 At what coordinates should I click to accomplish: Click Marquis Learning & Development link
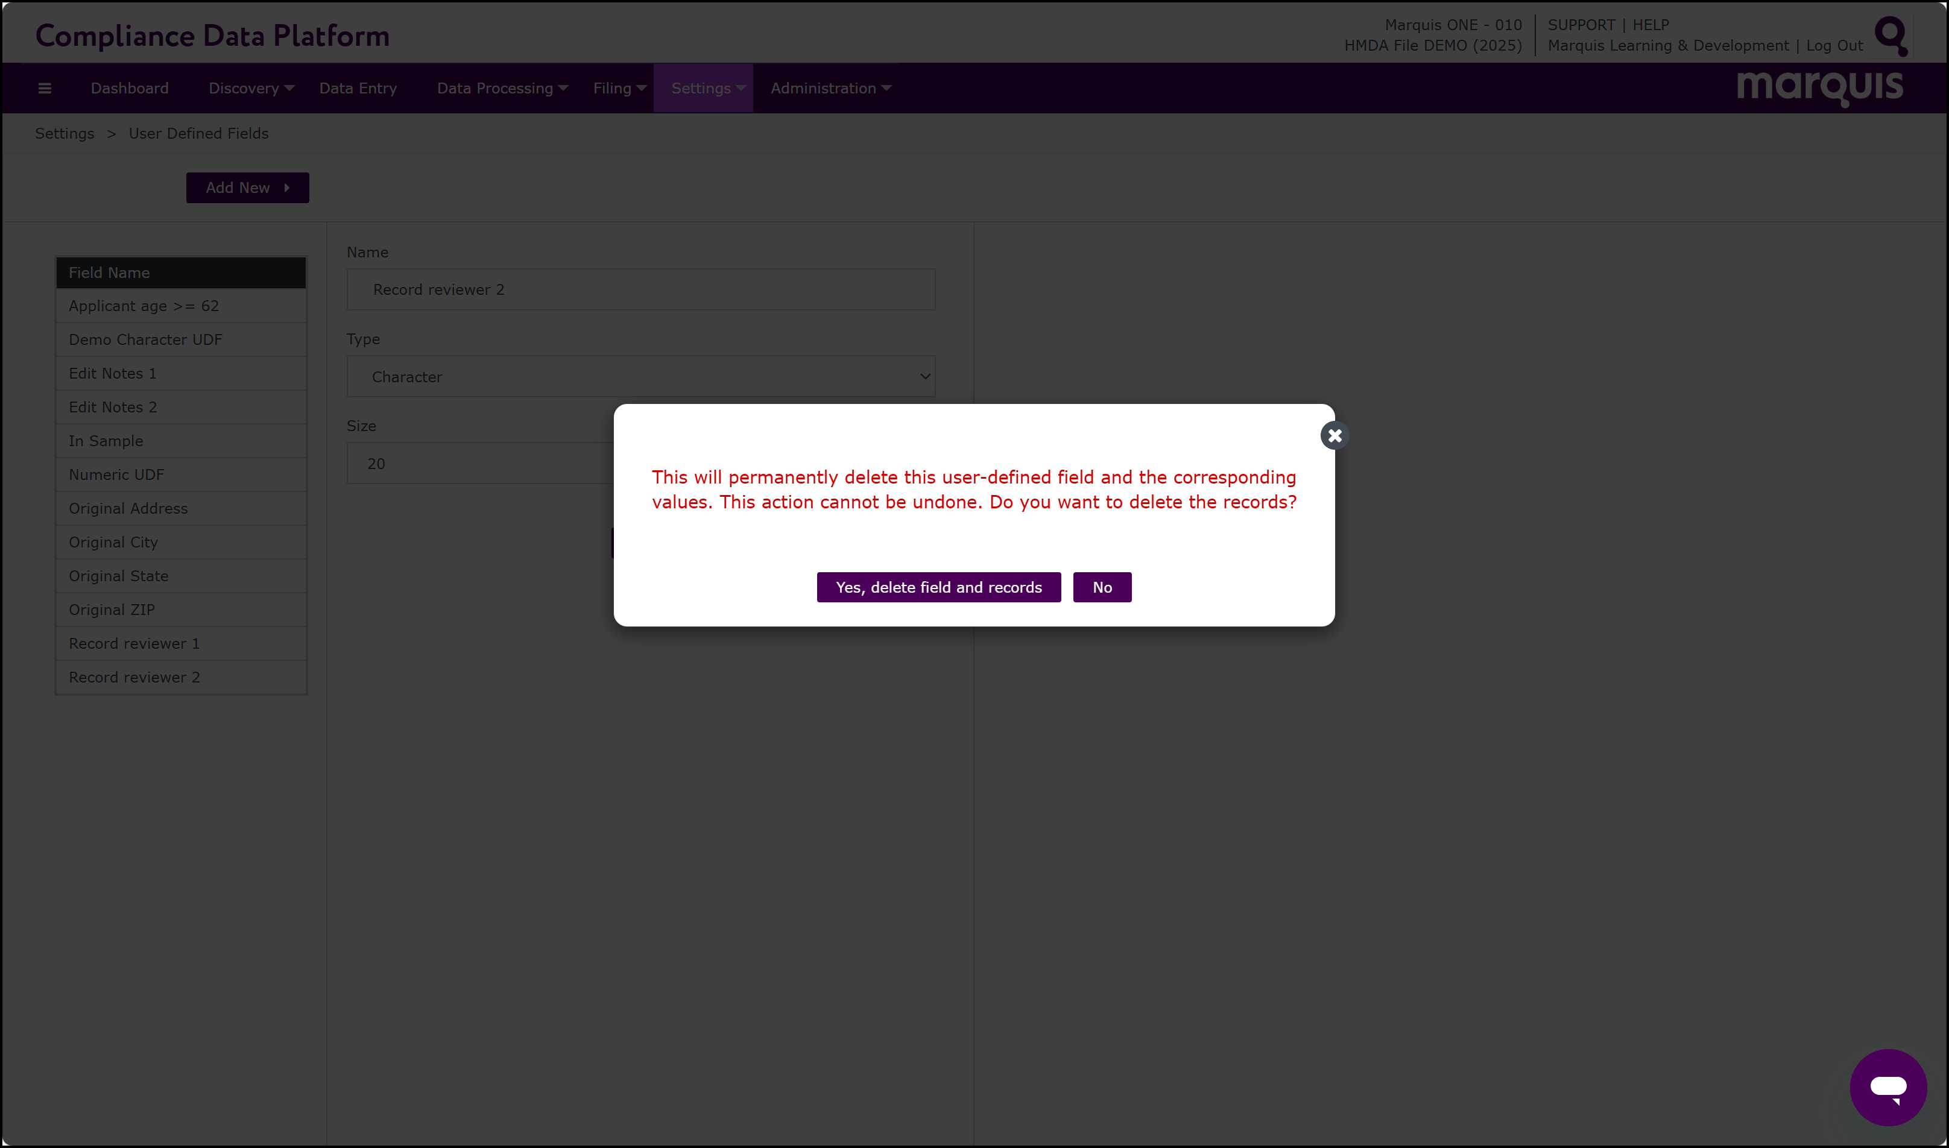[1668, 46]
